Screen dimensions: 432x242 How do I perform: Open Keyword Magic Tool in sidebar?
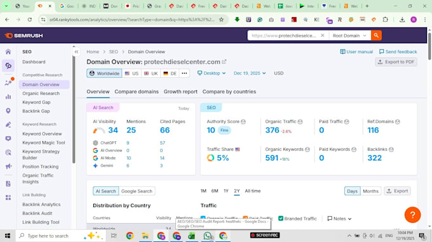point(44,143)
